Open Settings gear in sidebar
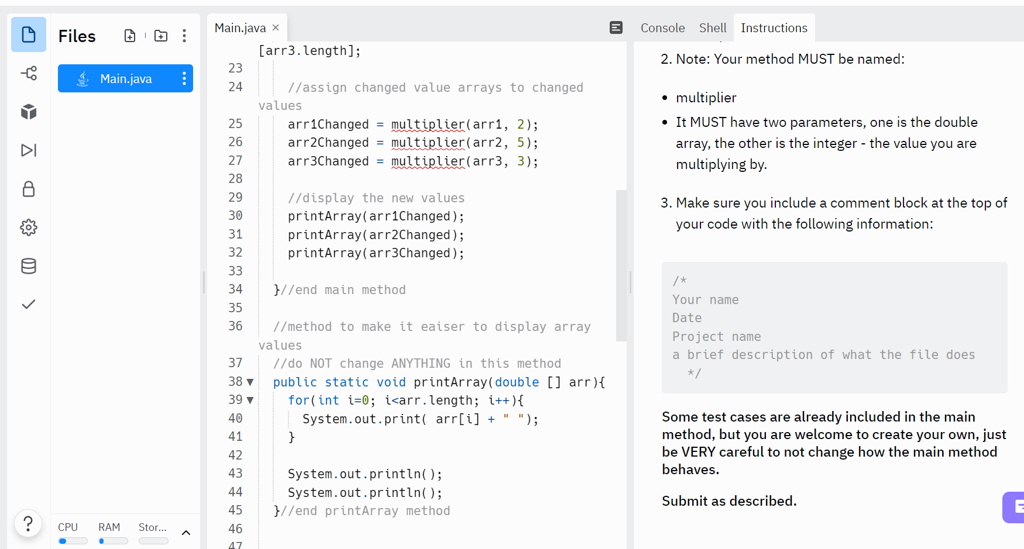 [x=29, y=227]
